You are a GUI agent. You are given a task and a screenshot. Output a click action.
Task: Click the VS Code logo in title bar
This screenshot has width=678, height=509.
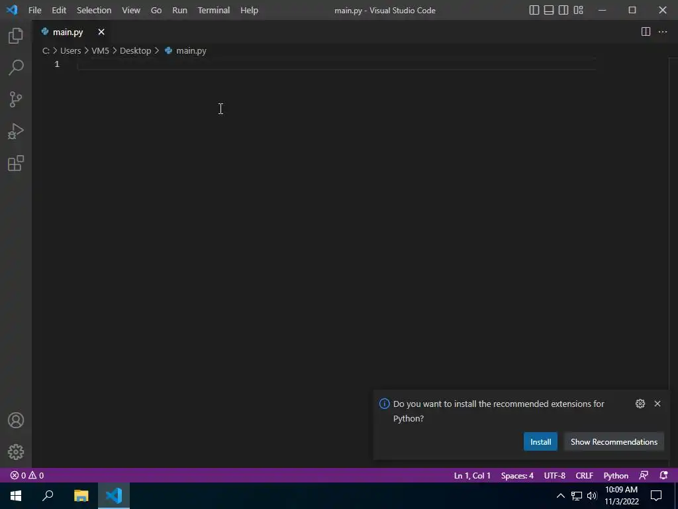(12, 10)
